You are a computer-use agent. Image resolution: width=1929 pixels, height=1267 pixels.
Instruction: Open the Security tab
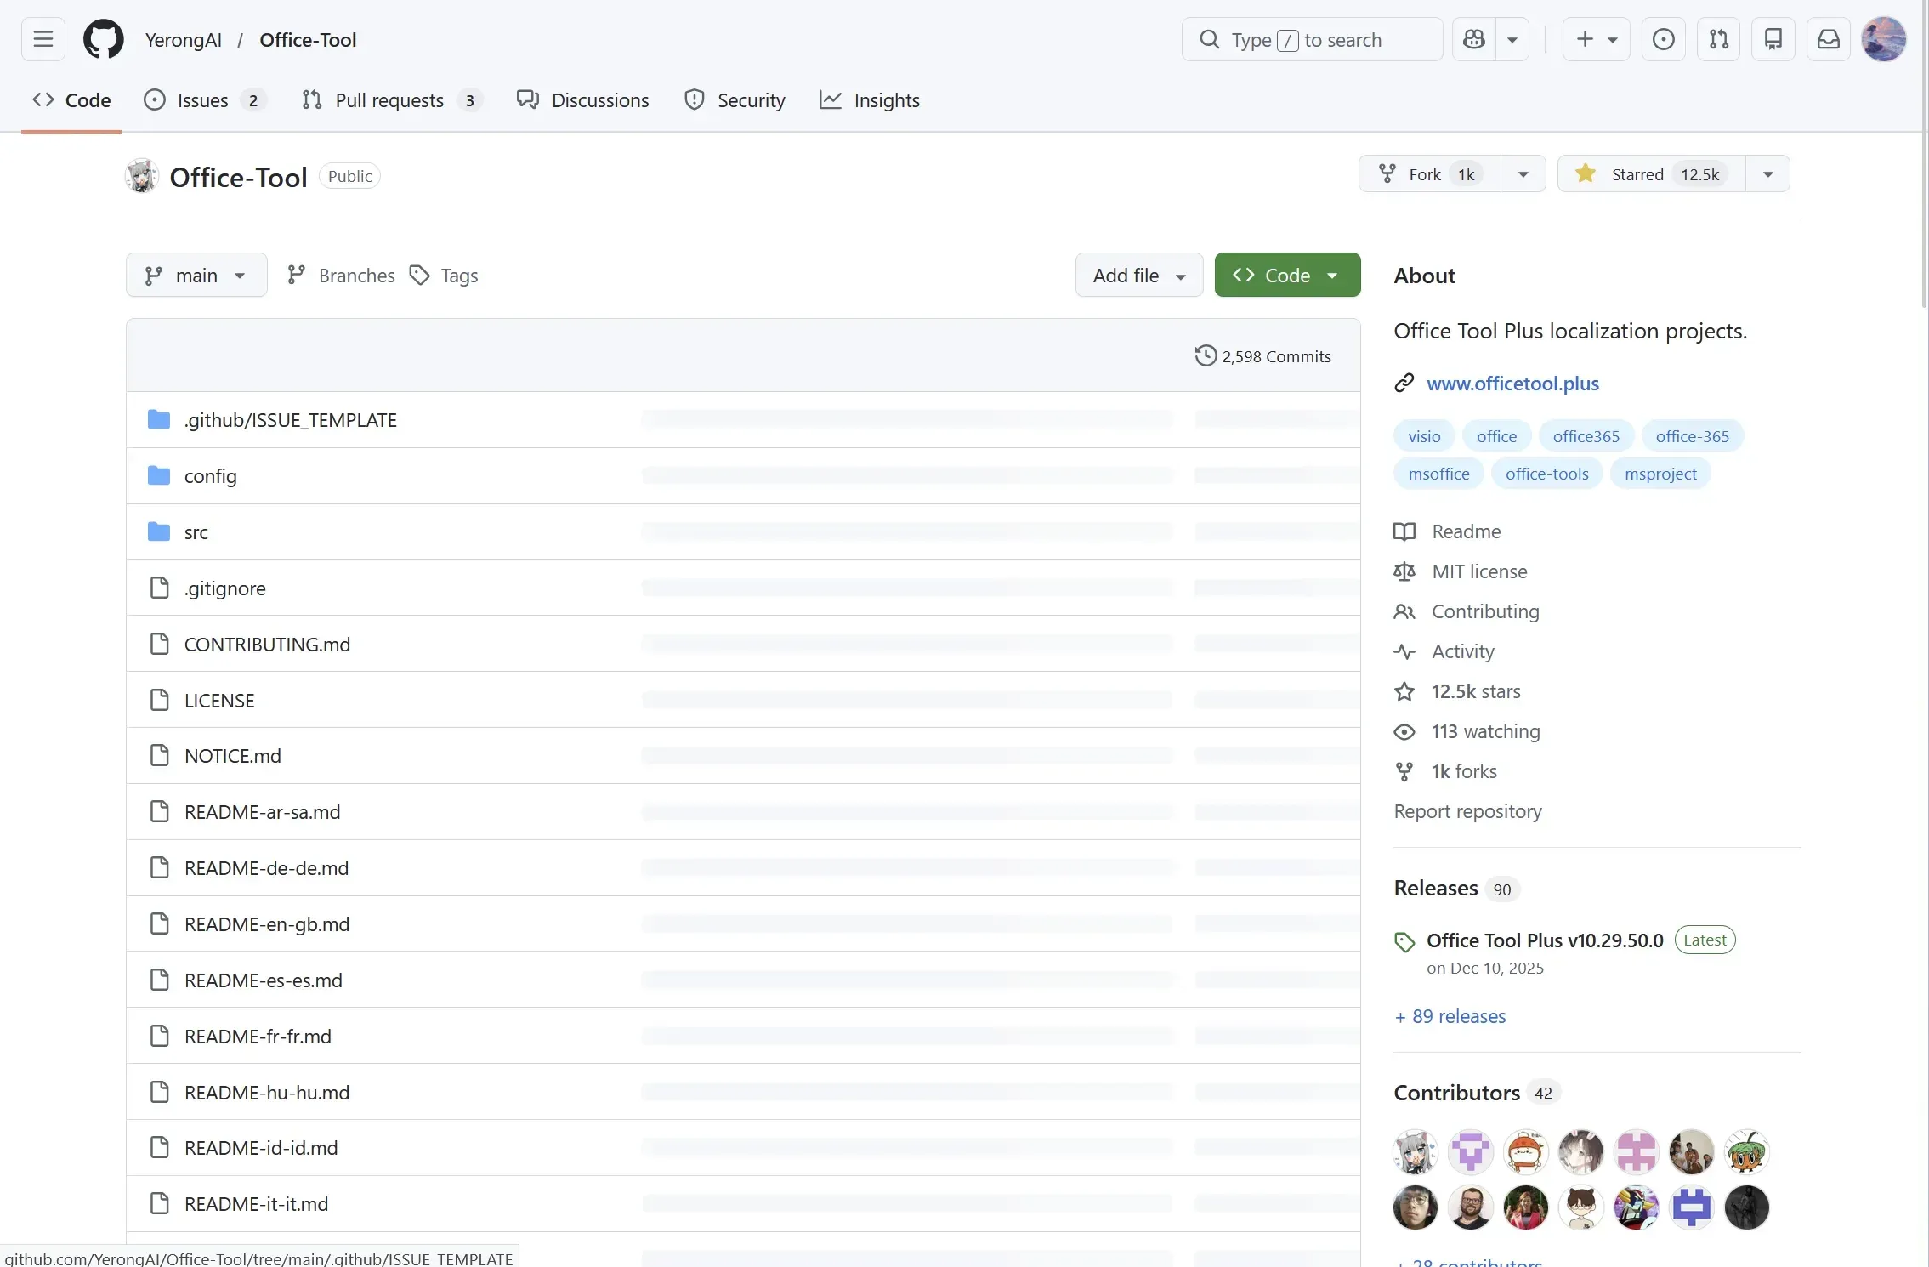(x=735, y=100)
